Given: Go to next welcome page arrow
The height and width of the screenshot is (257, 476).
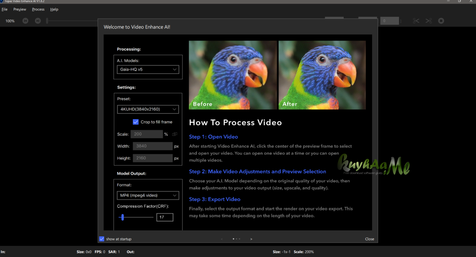Looking at the screenshot, I should 251,239.
